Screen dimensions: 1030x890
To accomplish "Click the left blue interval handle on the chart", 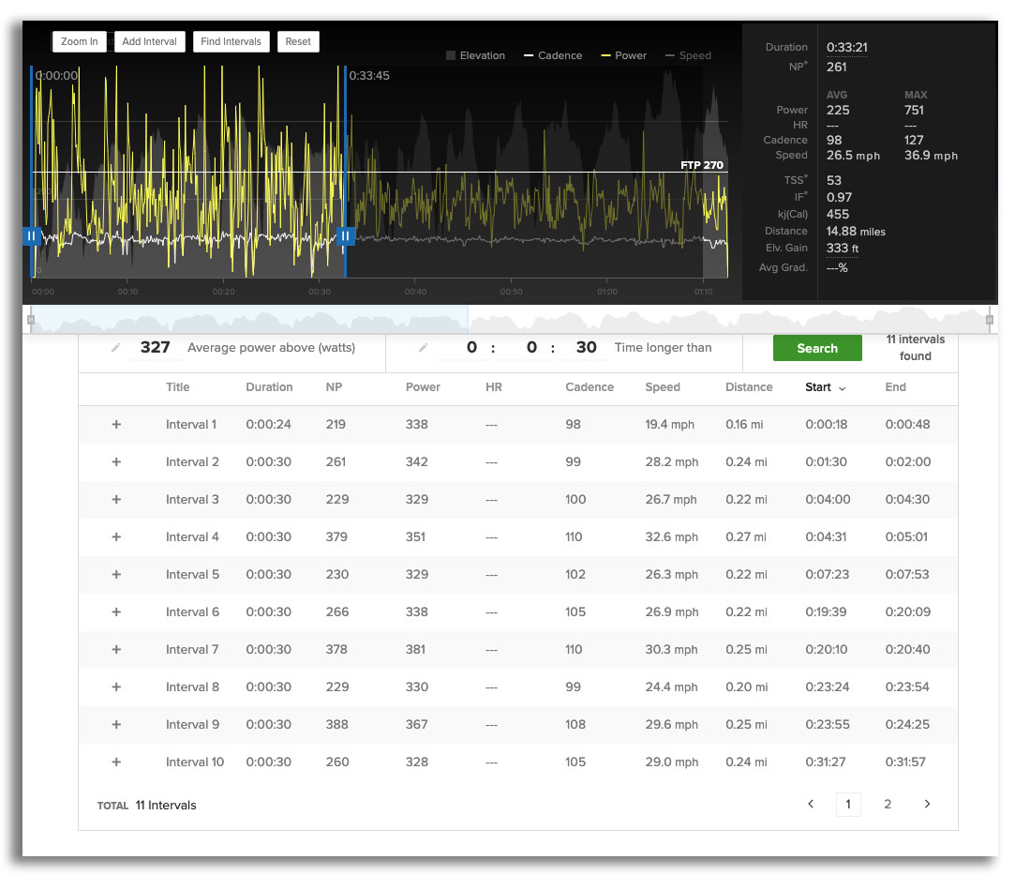I will click(31, 236).
